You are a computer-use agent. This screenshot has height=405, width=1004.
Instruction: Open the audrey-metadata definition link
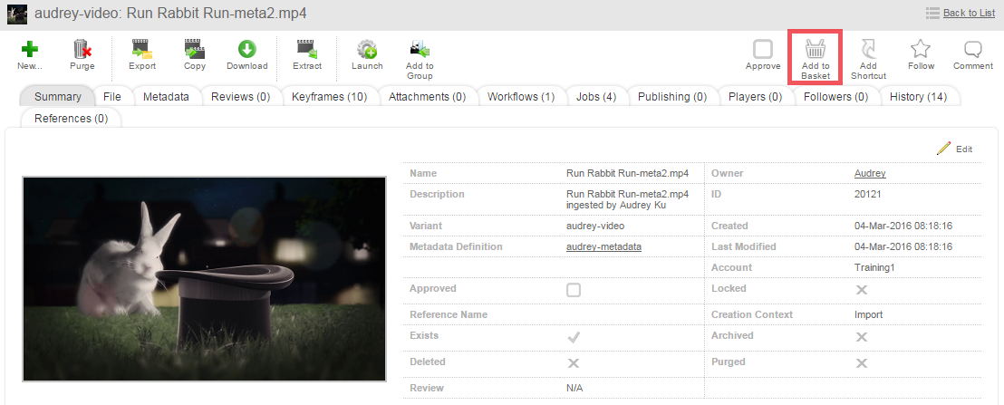603,246
